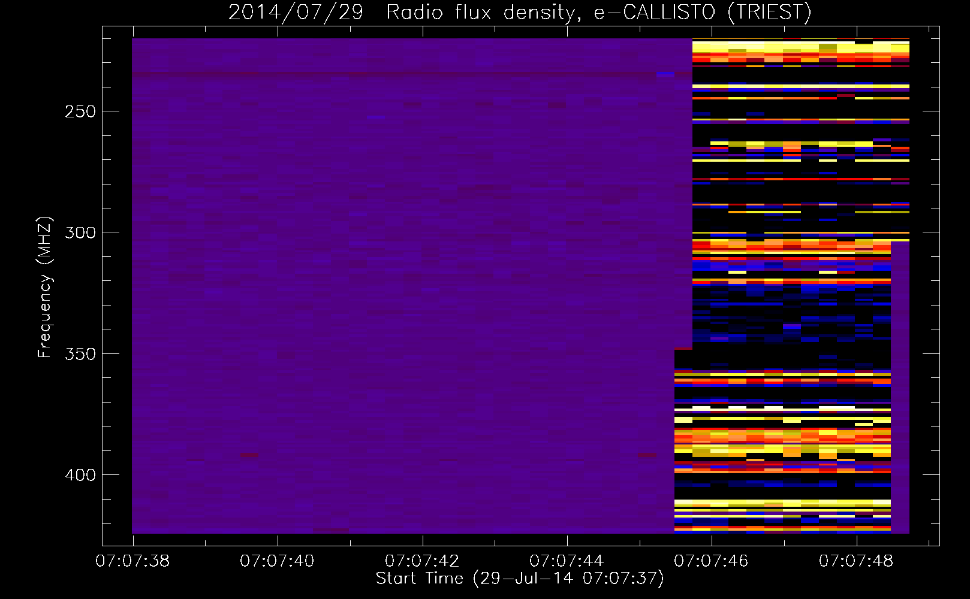Click the 300 frequency tick label
970x599 pixels.
(80, 232)
